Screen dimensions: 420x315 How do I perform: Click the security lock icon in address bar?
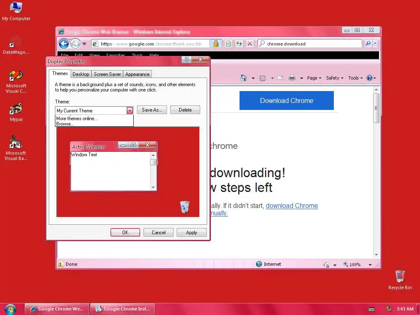(216, 43)
